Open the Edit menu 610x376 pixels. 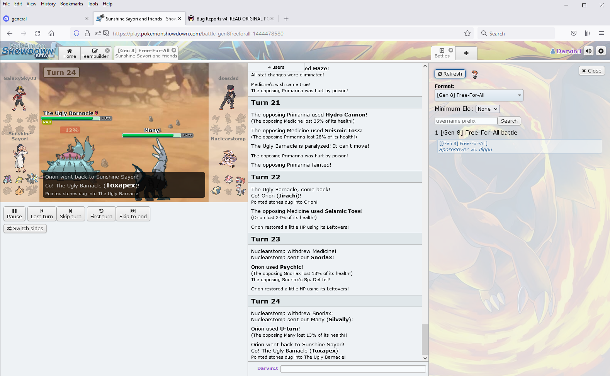tap(18, 4)
